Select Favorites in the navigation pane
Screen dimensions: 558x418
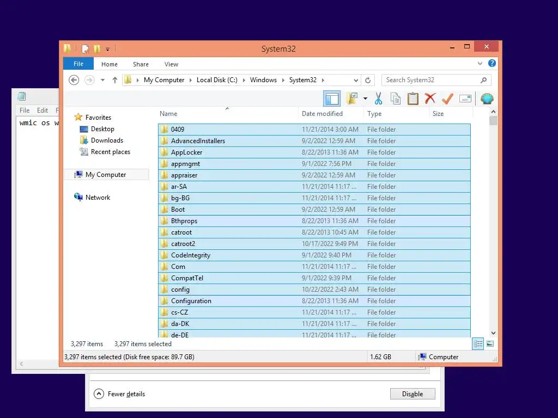tap(93, 118)
